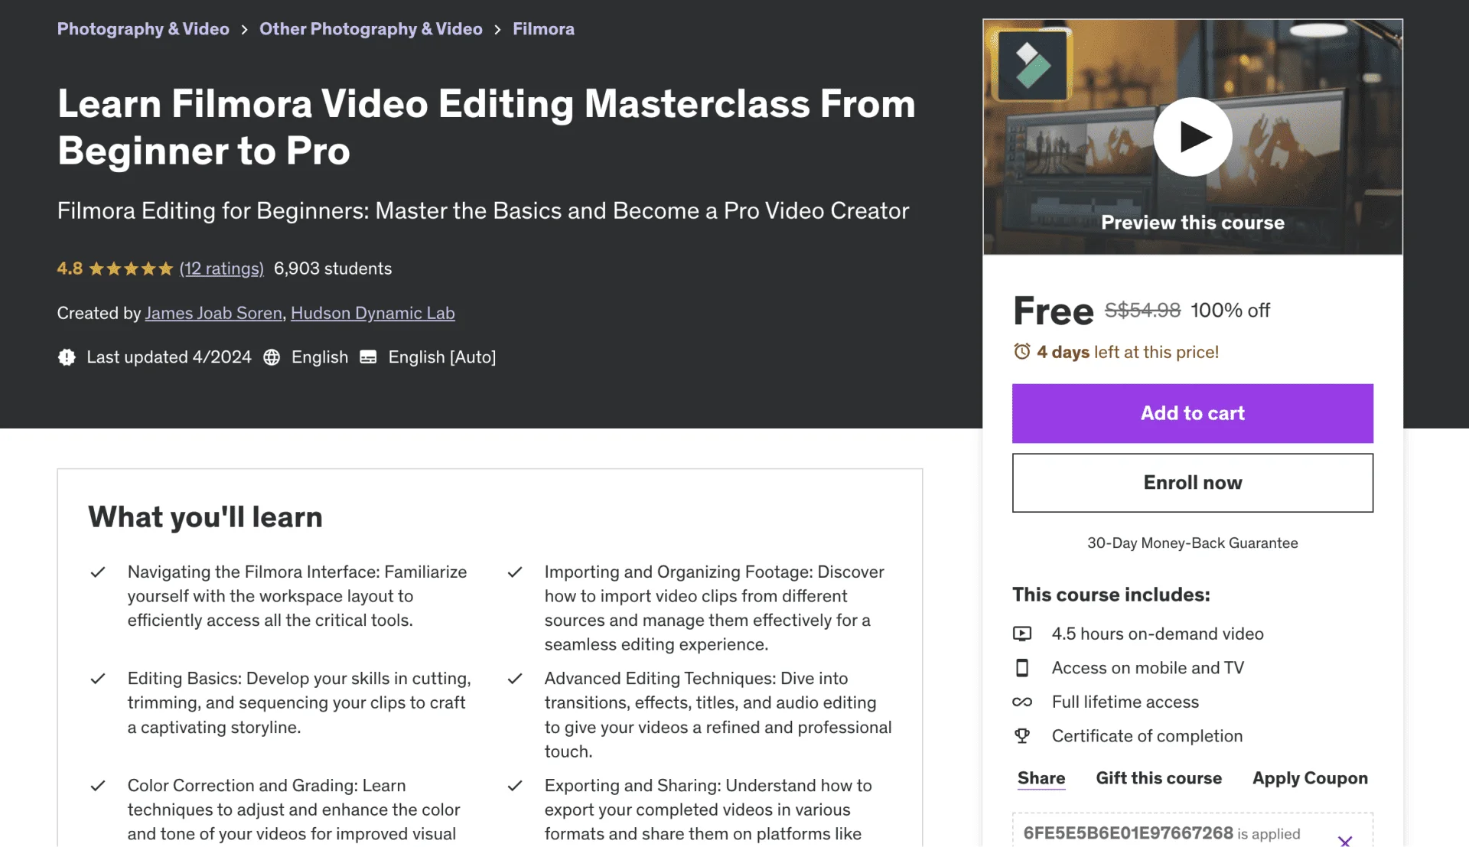Click the 4 days left at this price text
Viewport: 1469px width, 847px height.
1128,352
